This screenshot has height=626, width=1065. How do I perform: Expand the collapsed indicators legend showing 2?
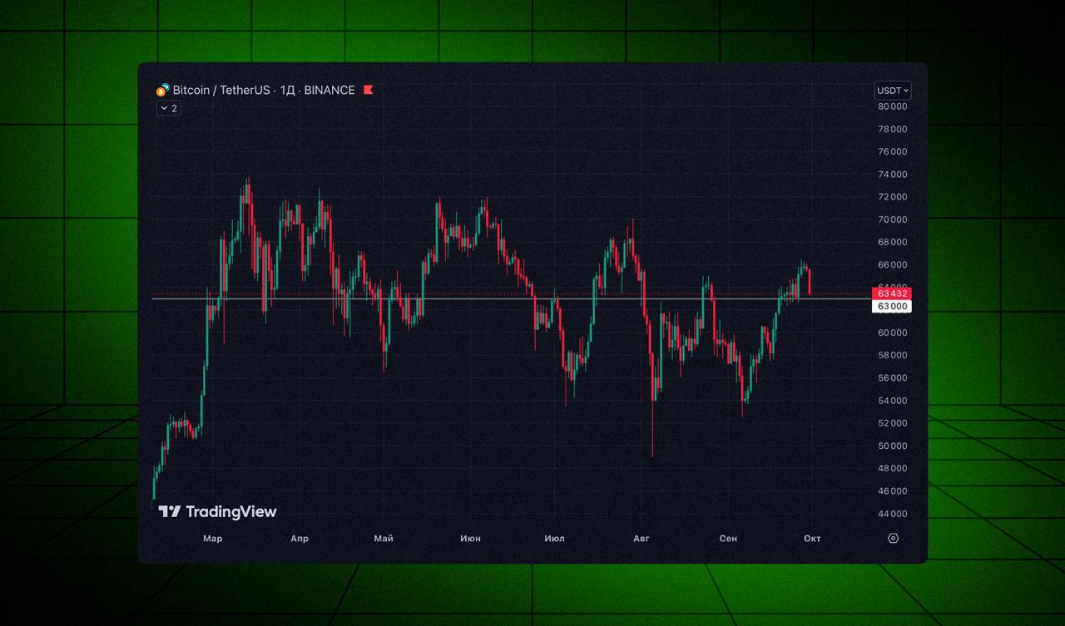tap(169, 108)
